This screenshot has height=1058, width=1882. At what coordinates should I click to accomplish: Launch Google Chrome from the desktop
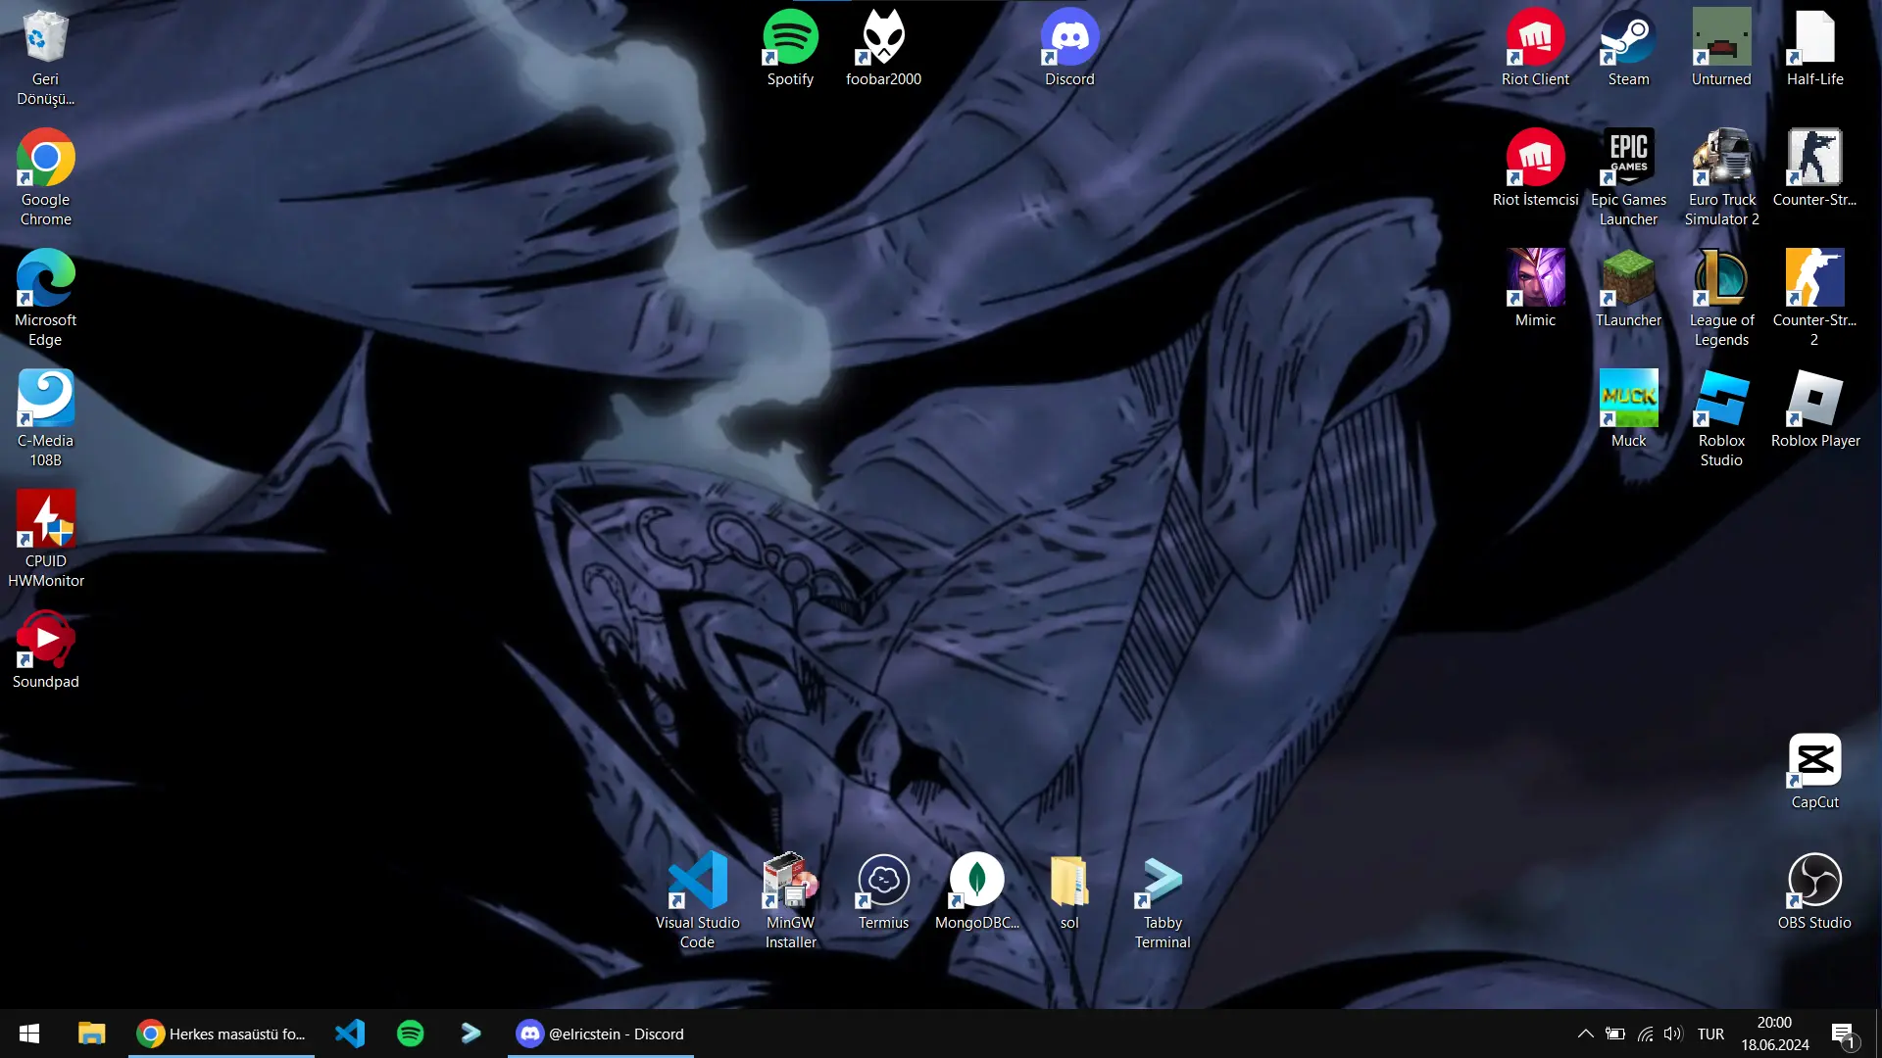pos(45,177)
